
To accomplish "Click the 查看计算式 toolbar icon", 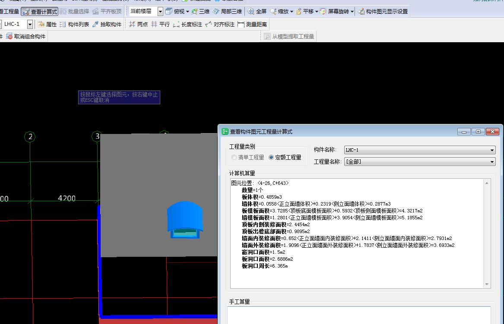I will [40, 12].
